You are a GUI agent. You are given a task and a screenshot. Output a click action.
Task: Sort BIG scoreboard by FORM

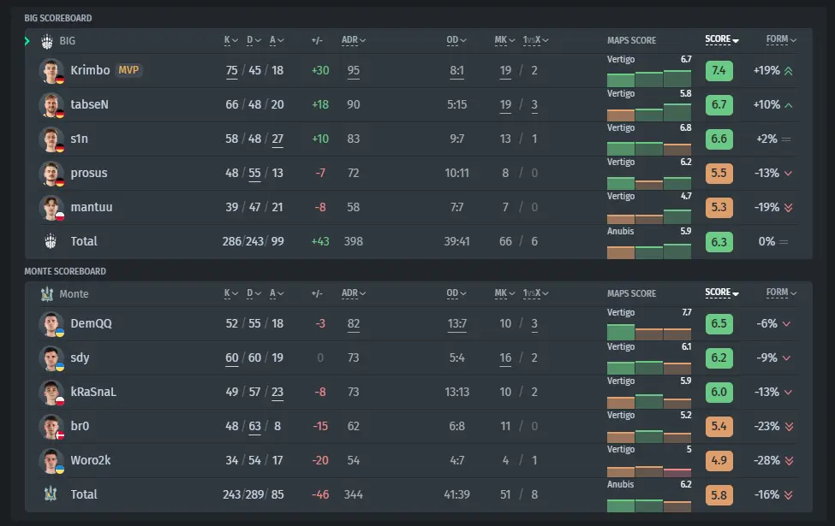781,39
